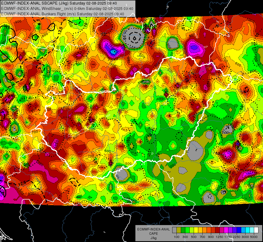Click the legend title ECMWF-INDEX-ANAL
Screen dimensions: 263x242
(153, 229)
